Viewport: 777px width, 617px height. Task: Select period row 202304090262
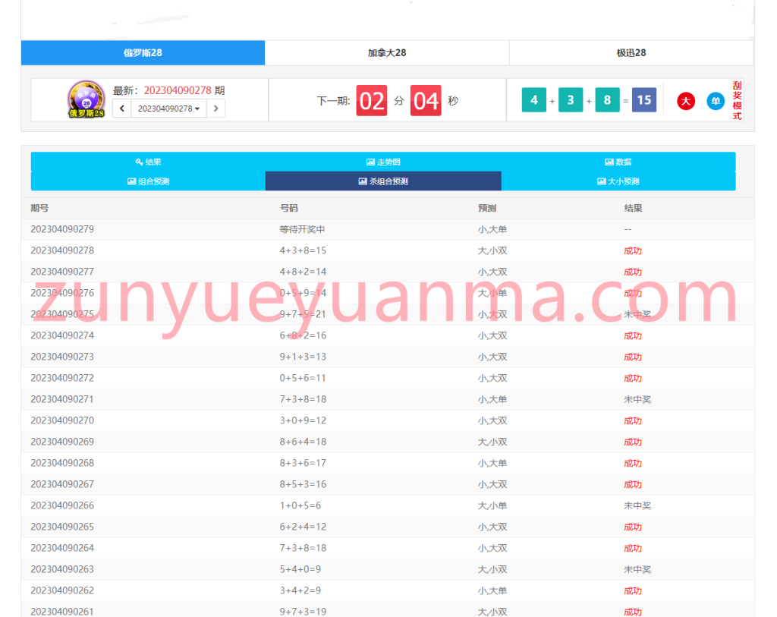[388, 590]
